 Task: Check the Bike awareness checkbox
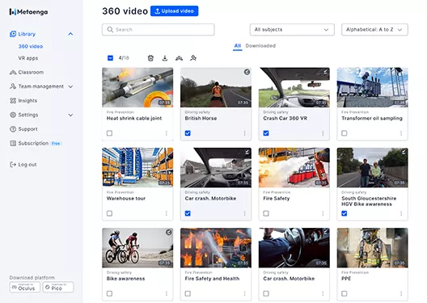[x=109, y=293]
